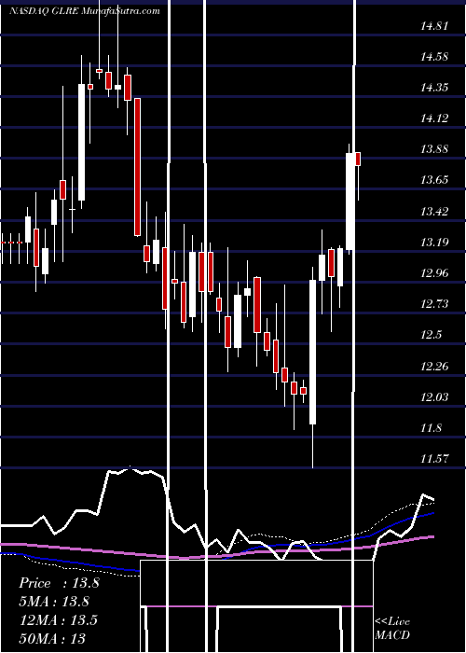This screenshot has height=653, width=466.
Task: Click the latest red candlestick near 13.88
Action: (x=358, y=160)
